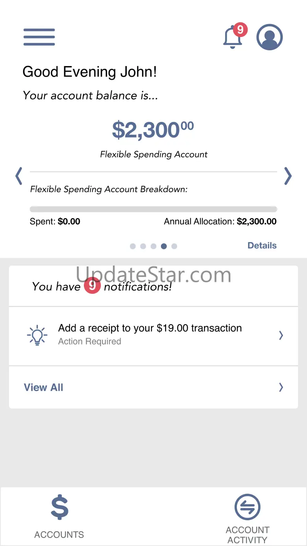Tap the Accounts dollar sign icon
This screenshot has height=546, width=307.
(x=59, y=507)
